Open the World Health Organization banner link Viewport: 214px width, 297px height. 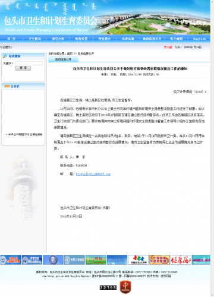point(74,260)
